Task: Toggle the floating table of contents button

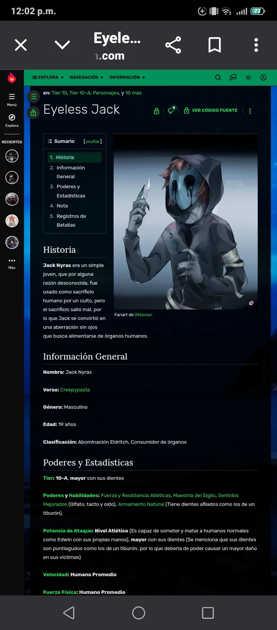Action: (33, 96)
